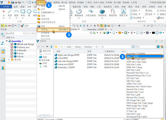Click the 方程式曲线 equation curve tool
Viewport: 166px width, 120px height.
90,13
